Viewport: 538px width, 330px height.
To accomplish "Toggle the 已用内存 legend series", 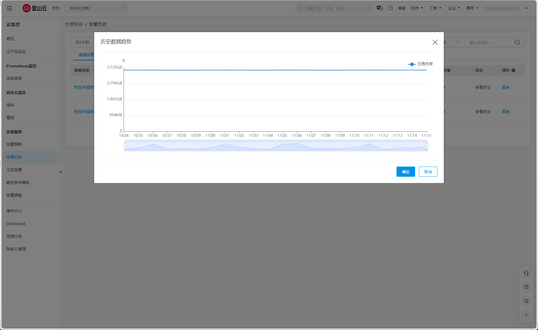I will 420,64.
